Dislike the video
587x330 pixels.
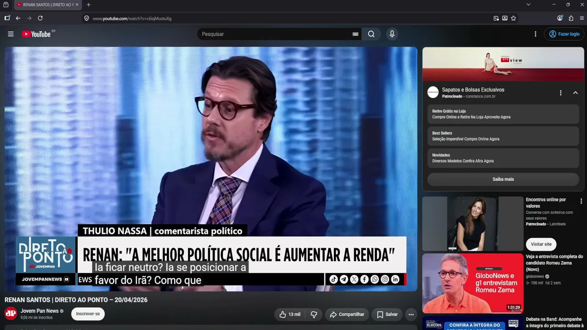point(314,314)
